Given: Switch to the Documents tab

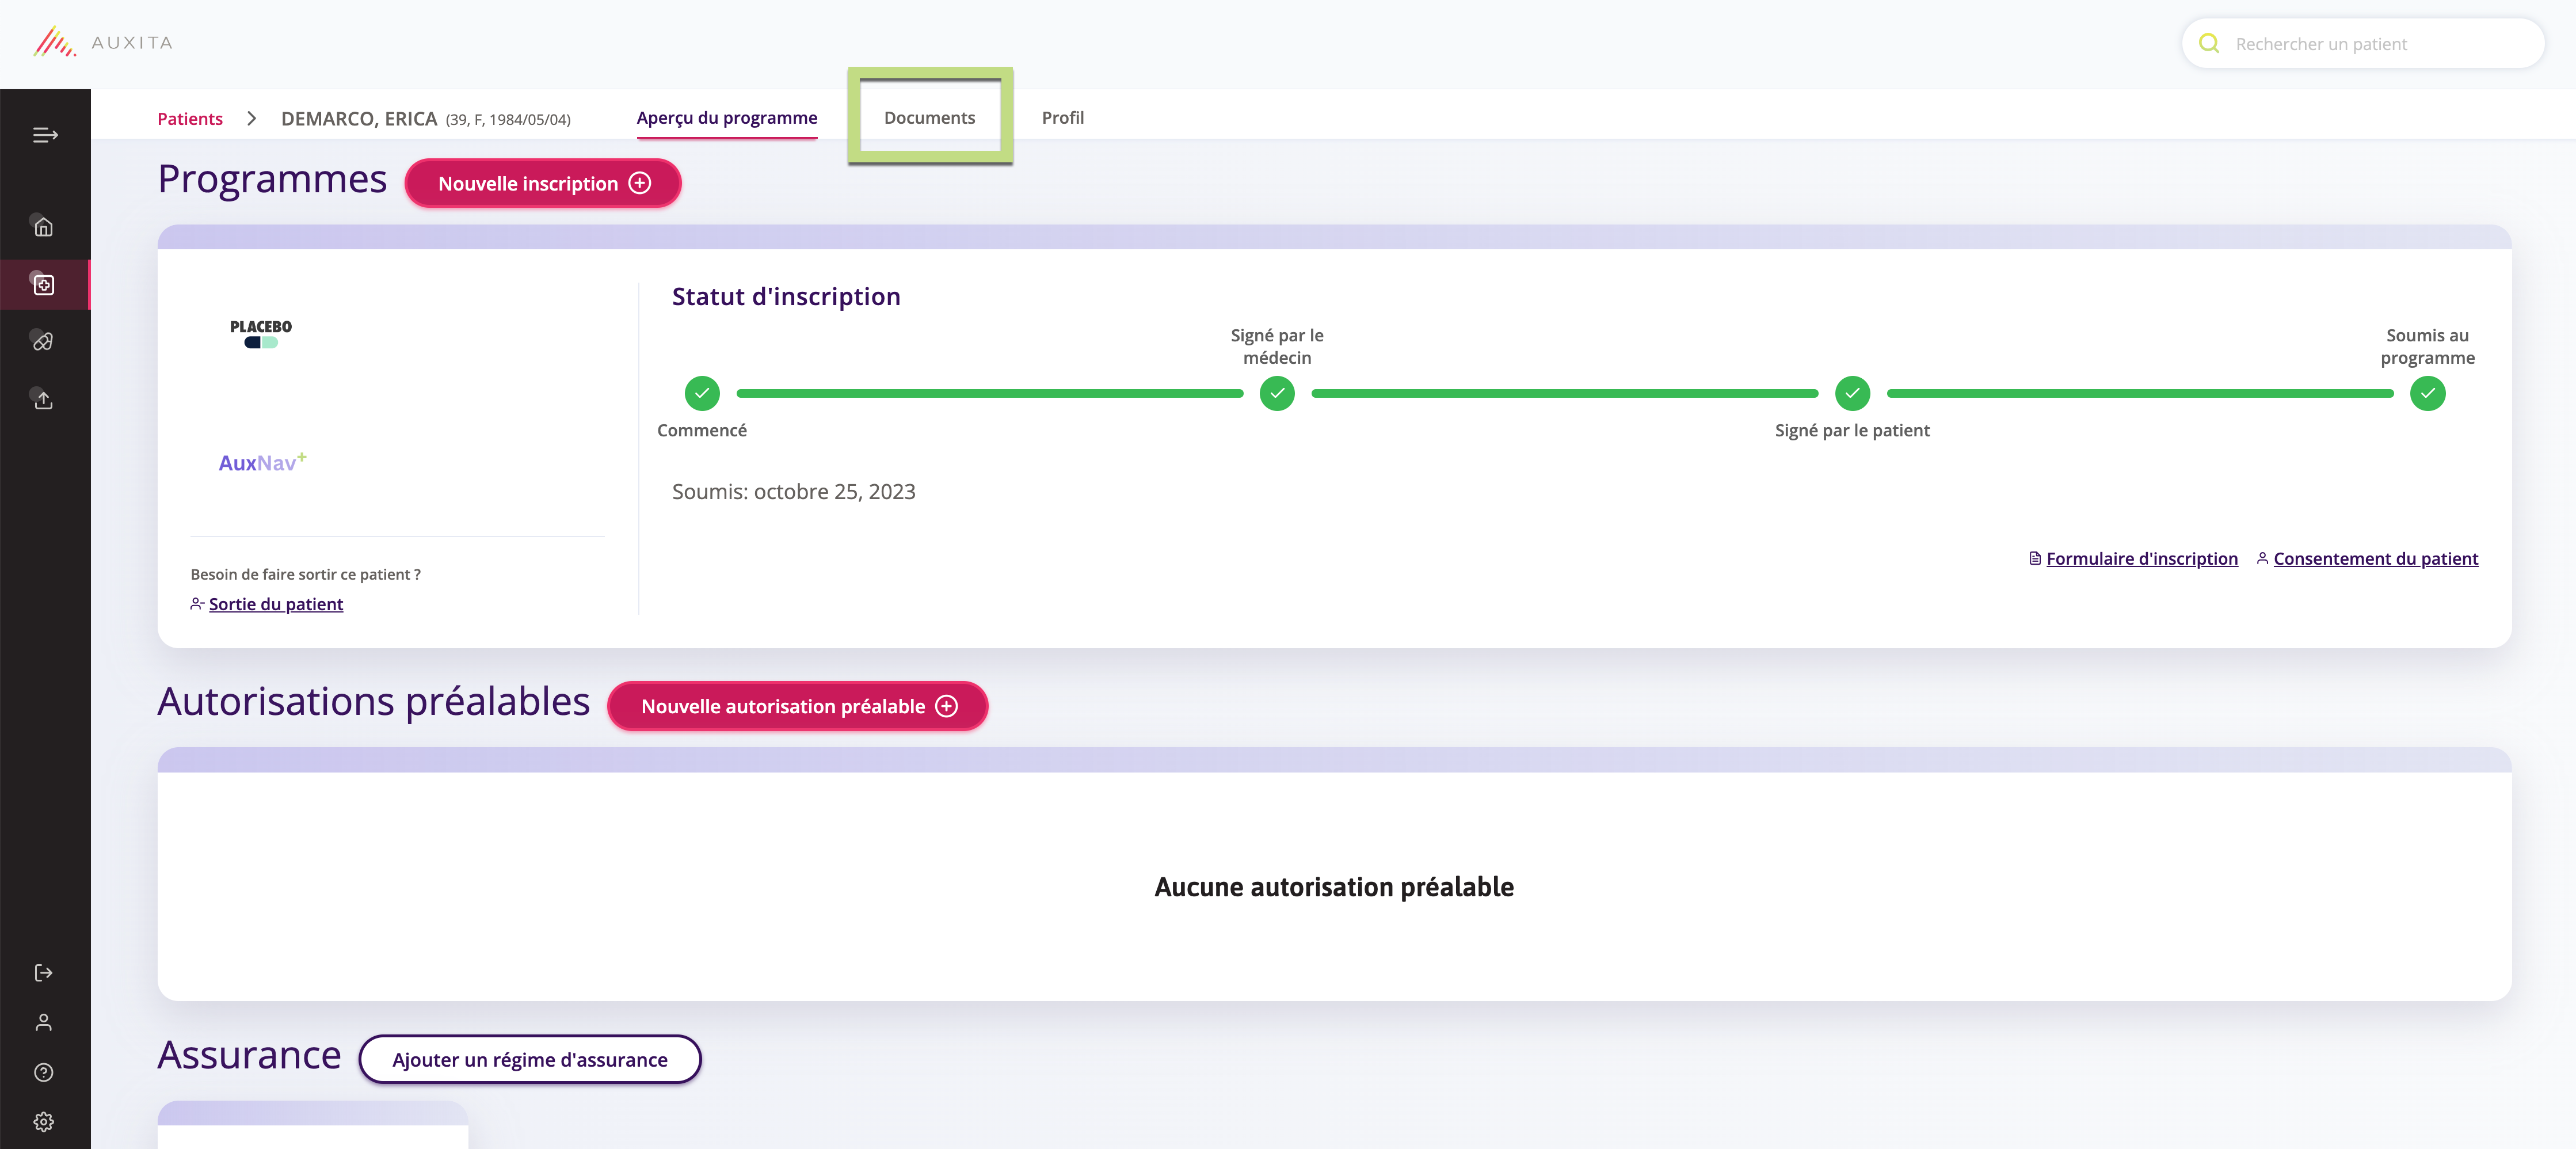Looking at the screenshot, I should tap(929, 118).
